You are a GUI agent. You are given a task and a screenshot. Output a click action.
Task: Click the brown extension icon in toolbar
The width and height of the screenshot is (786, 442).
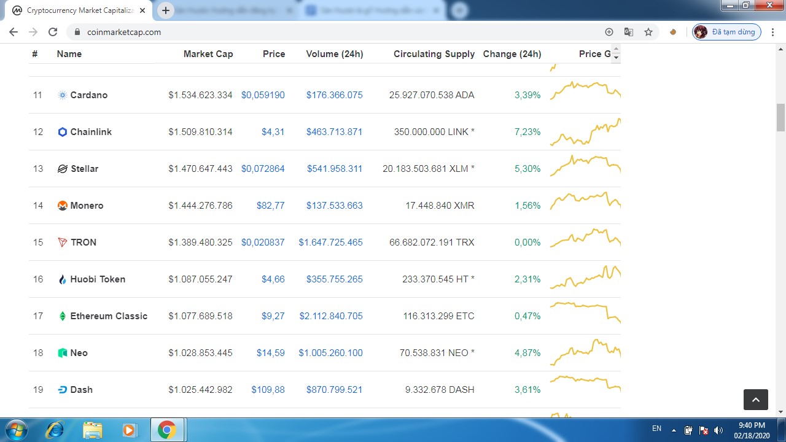point(673,32)
